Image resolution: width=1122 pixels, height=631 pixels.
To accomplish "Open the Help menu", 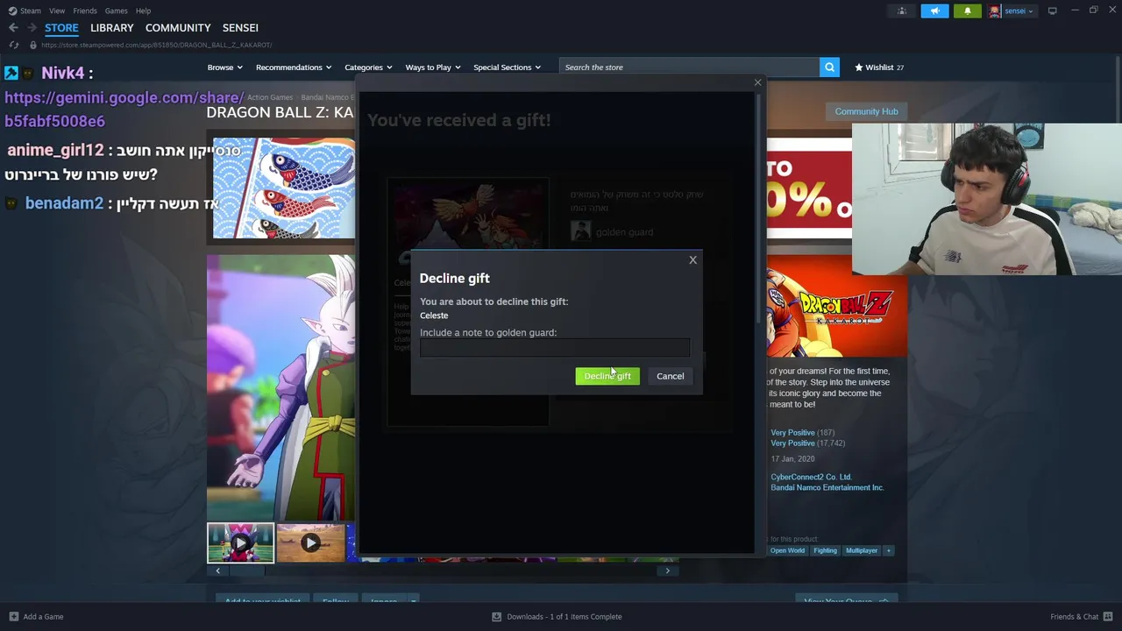I will point(143,11).
